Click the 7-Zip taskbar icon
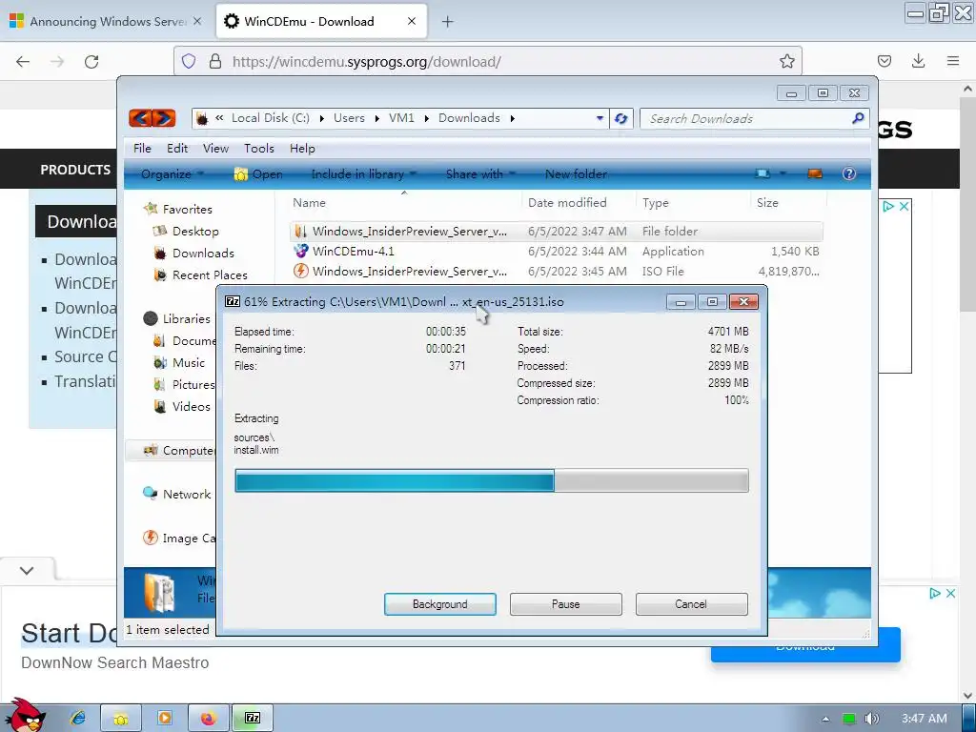The height and width of the screenshot is (732, 976). pos(252,718)
